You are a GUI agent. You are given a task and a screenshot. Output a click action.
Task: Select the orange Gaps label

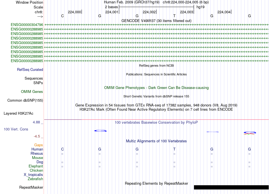click(39, 145)
